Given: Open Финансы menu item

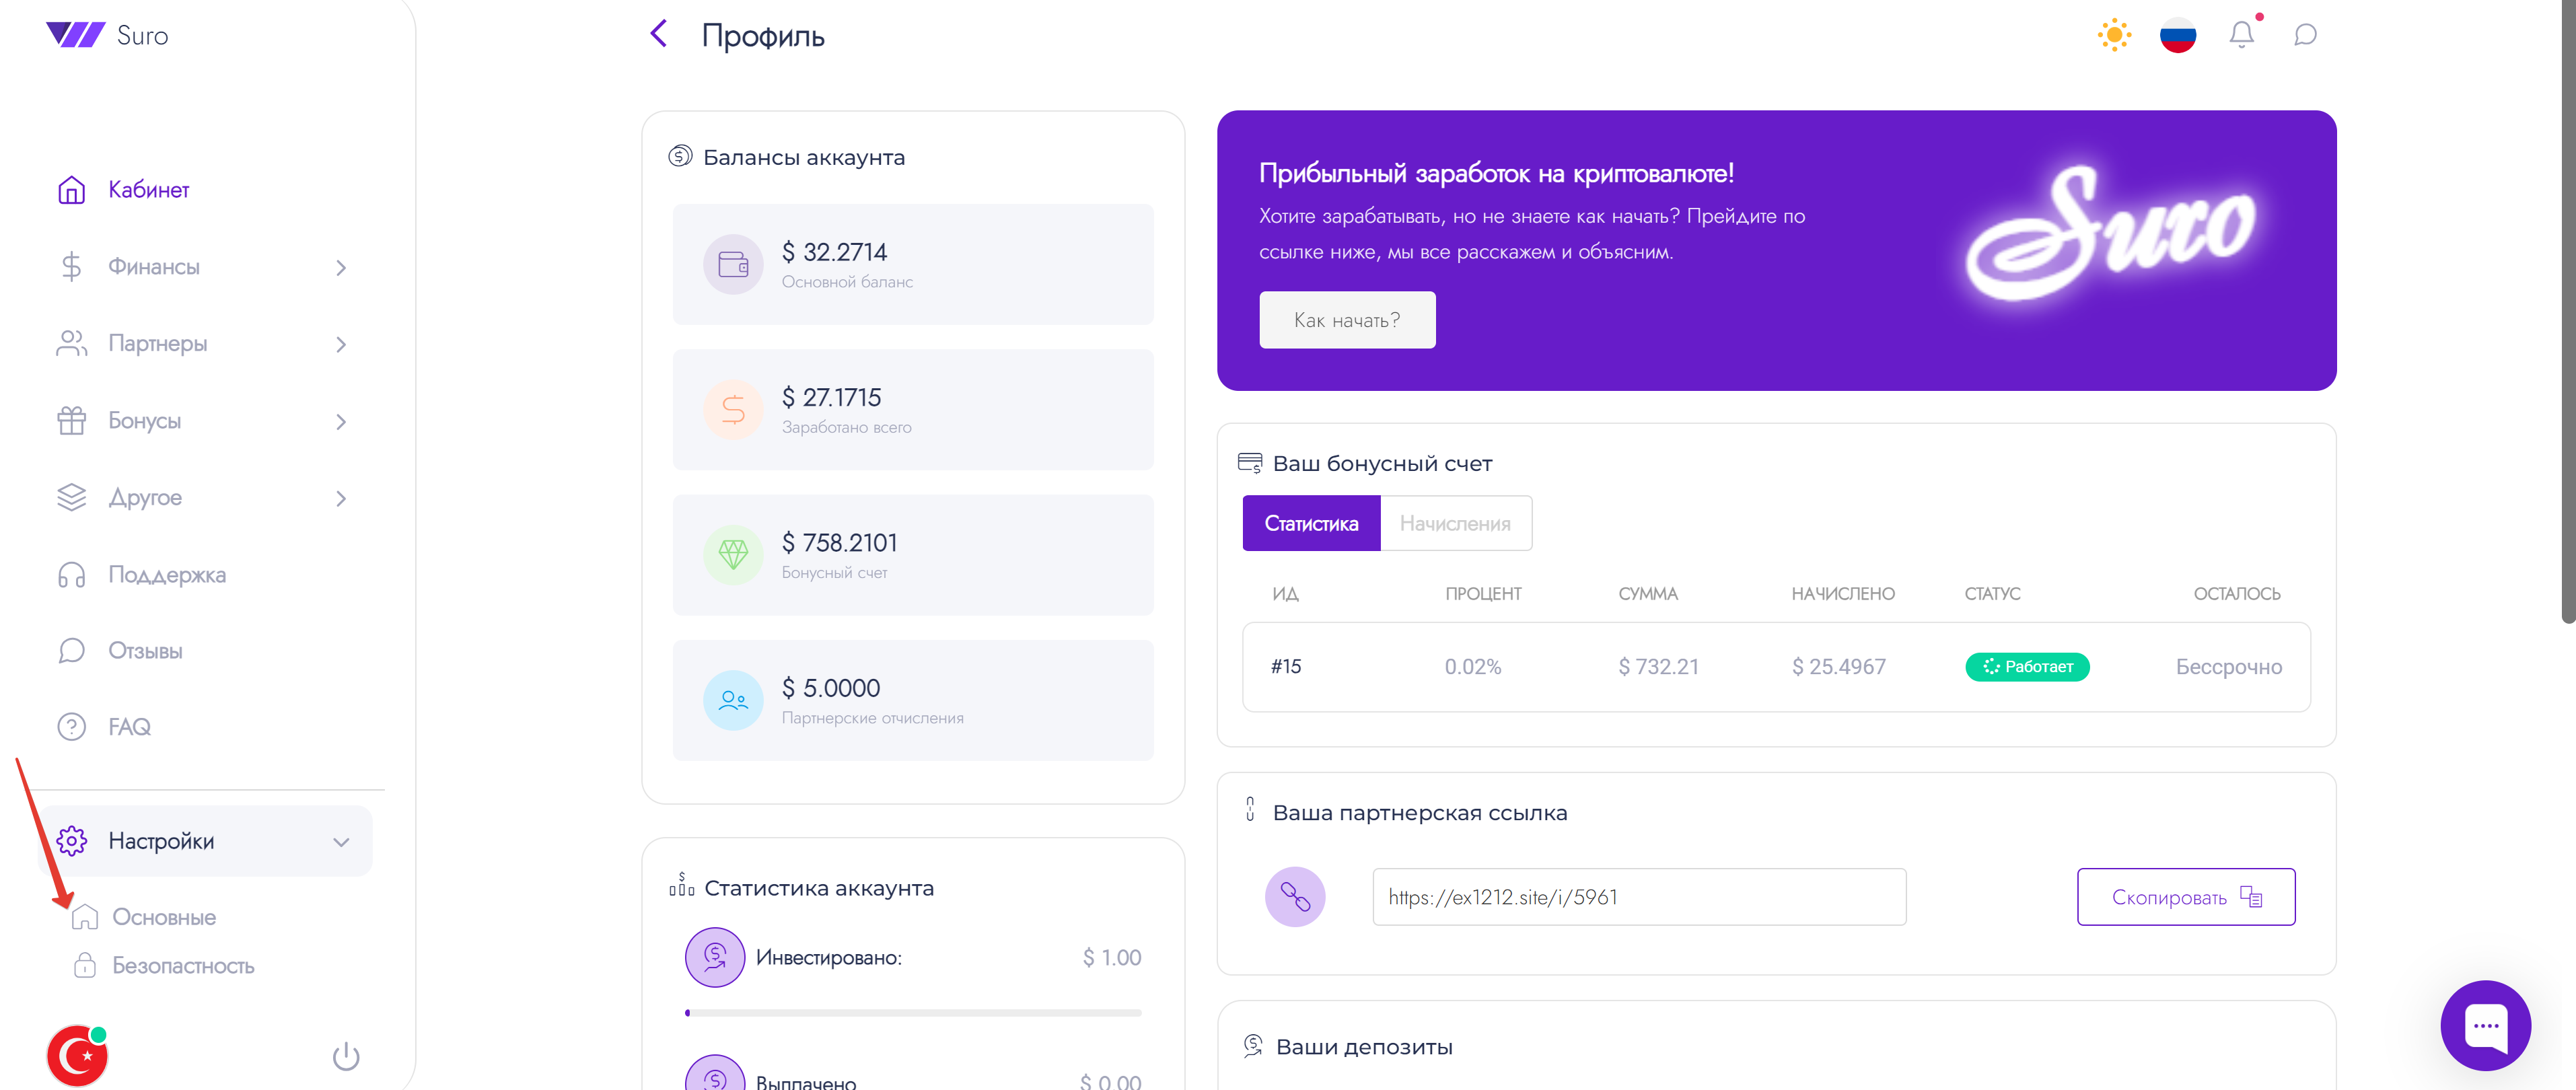Looking at the screenshot, I should point(154,267).
